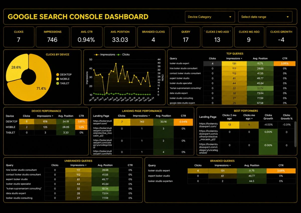This screenshot has height=213, width=301.
Task: Click the CLICKS GROWTH scorecard
Action: click(281, 37)
